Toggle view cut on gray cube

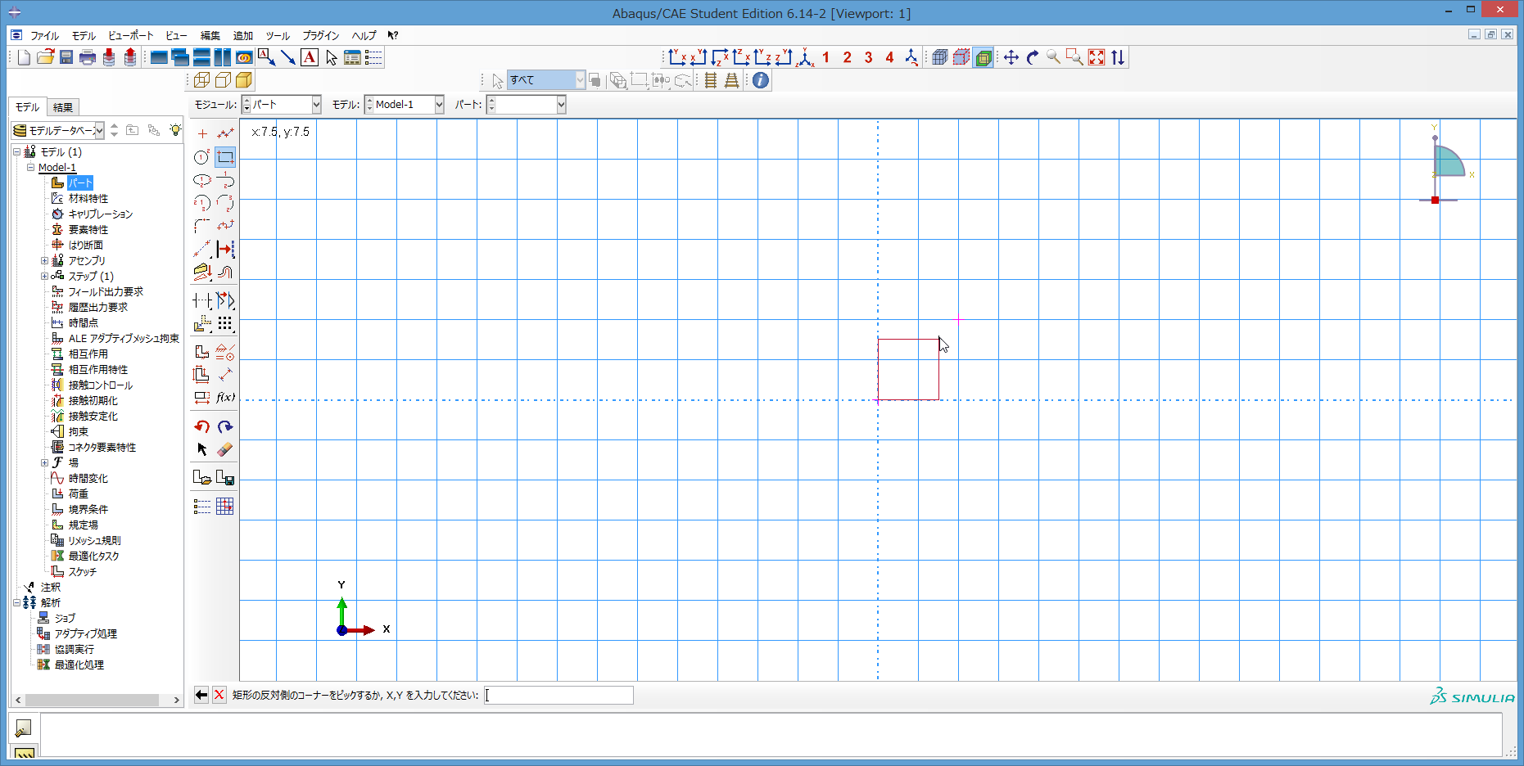[941, 57]
